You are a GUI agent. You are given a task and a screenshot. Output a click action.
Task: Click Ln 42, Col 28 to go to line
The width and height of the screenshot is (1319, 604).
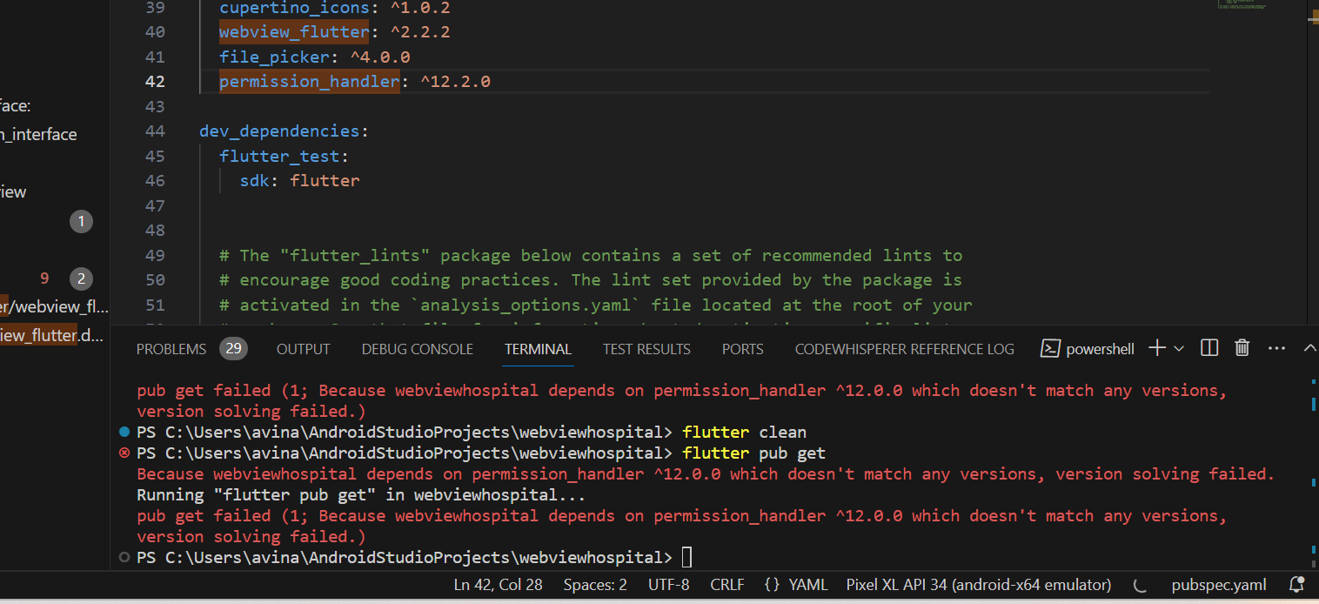click(499, 585)
